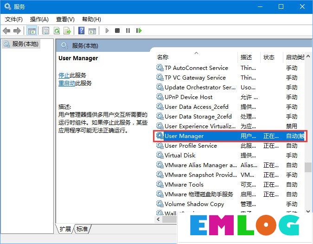This screenshot has width=313, height=244.
Task: Select the TP VC Gateway Service name
Action: coord(195,77)
